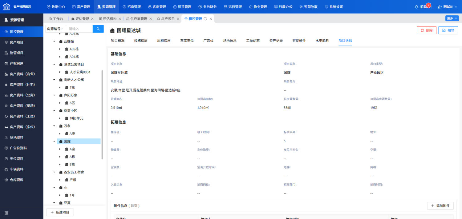Viewport: 462px width, 219px height.
Task: Click the refresh icon on 租控管理 tab
Action: click(x=205, y=19)
